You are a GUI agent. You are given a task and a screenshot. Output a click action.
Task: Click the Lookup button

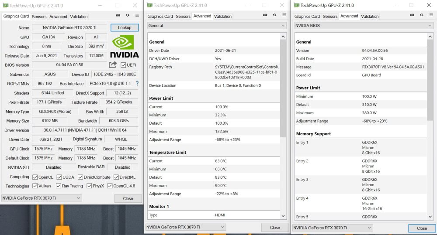pos(125,27)
